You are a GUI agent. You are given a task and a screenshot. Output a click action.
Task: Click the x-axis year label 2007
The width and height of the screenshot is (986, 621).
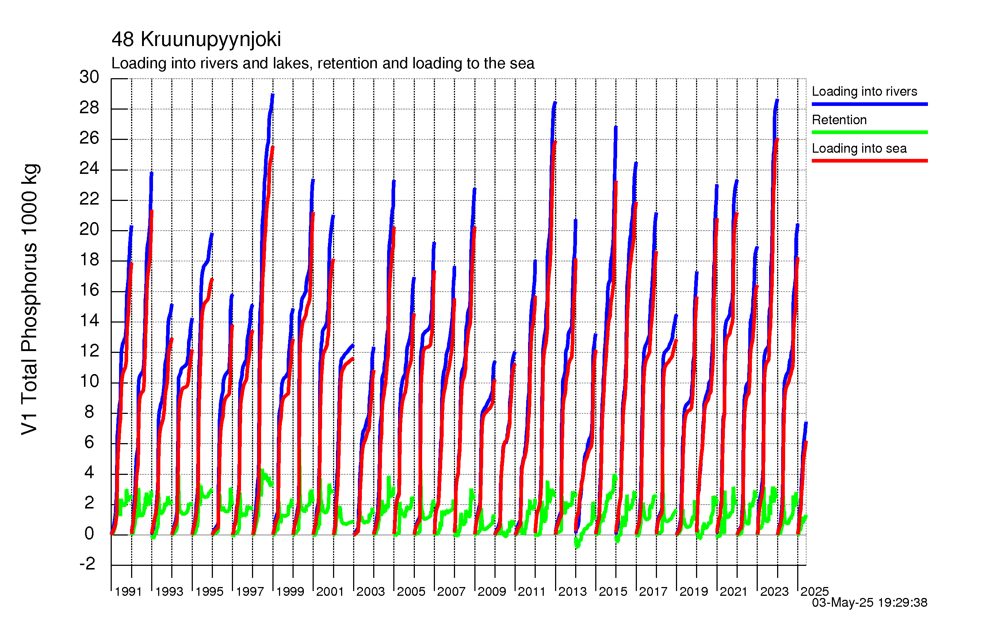click(451, 591)
